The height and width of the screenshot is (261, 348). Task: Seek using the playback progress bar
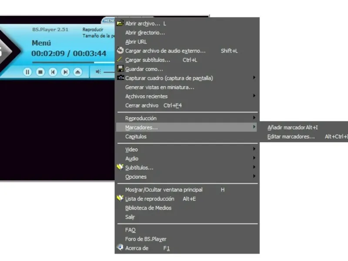click(x=73, y=63)
